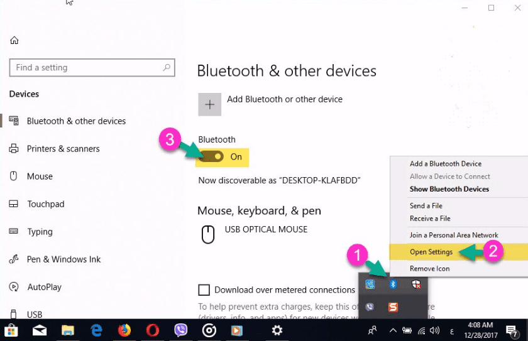Go to Touchpad settings in sidebar
Viewport: 528px width, 341px height.
(46, 204)
